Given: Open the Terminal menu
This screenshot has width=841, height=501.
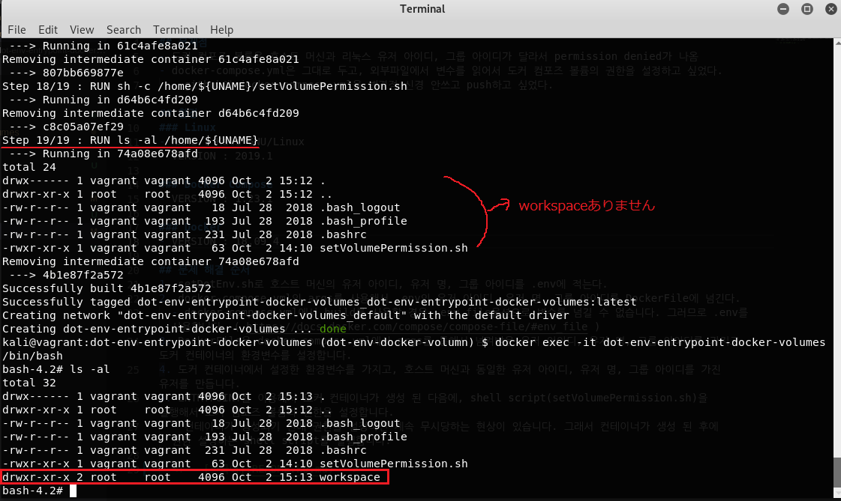Looking at the screenshot, I should coord(176,29).
